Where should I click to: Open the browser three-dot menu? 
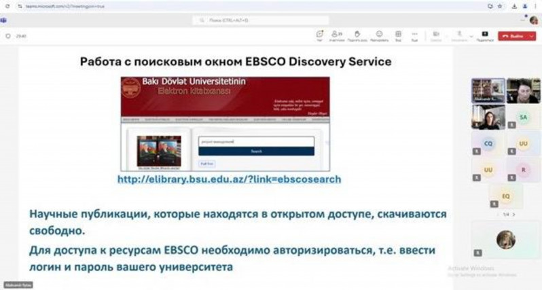point(535,6)
